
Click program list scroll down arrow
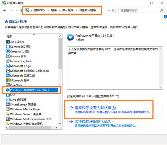60,124
